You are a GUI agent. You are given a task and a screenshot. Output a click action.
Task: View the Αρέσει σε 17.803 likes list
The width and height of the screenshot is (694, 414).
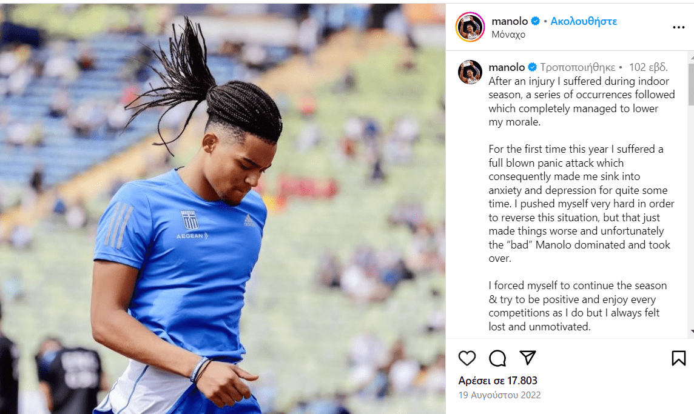(x=497, y=381)
